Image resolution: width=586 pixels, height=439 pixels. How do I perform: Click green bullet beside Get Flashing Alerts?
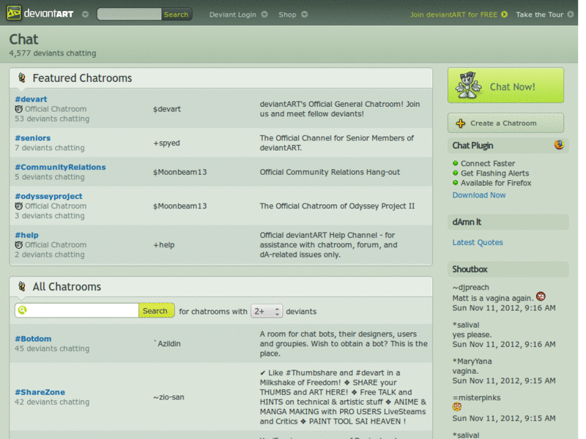(455, 173)
